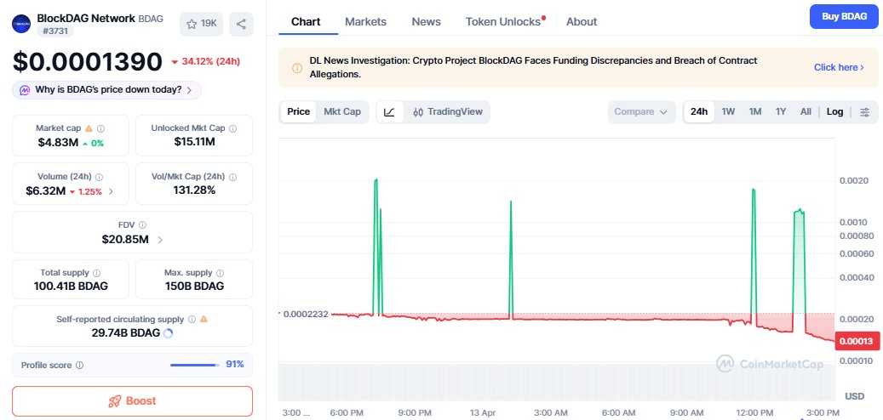Follow the 'Click here' banner link
883x420 pixels.
(839, 67)
